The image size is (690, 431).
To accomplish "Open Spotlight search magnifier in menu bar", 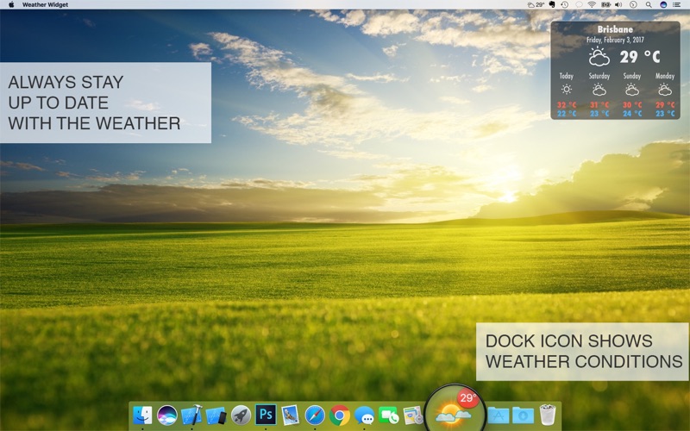I will [649, 4].
